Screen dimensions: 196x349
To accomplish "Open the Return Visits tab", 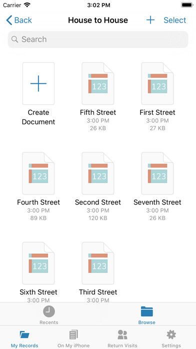I will 122,338.
